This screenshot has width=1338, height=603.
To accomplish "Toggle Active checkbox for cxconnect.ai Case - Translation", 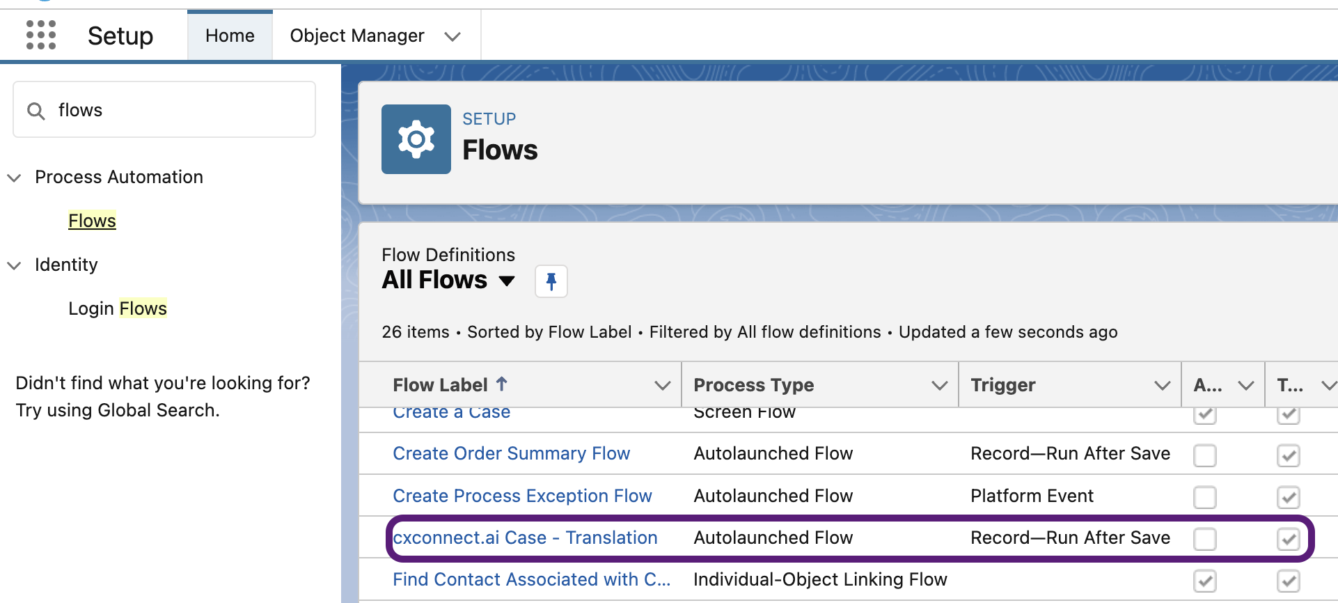I will 1204,539.
